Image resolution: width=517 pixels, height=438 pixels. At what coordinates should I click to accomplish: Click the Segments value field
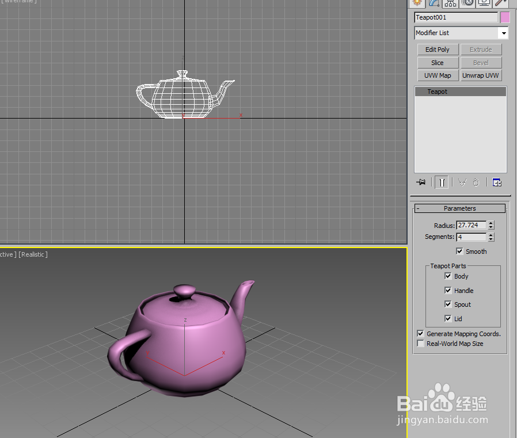click(x=471, y=237)
